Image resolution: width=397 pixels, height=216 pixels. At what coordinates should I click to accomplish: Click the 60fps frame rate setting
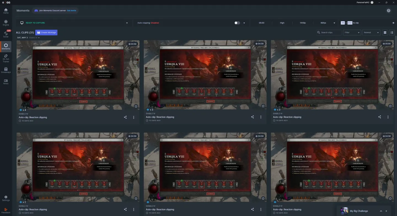(x=323, y=23)
